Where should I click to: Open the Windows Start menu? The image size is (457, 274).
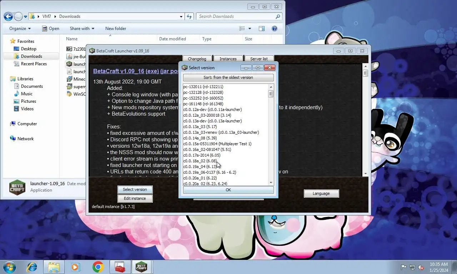10,267
